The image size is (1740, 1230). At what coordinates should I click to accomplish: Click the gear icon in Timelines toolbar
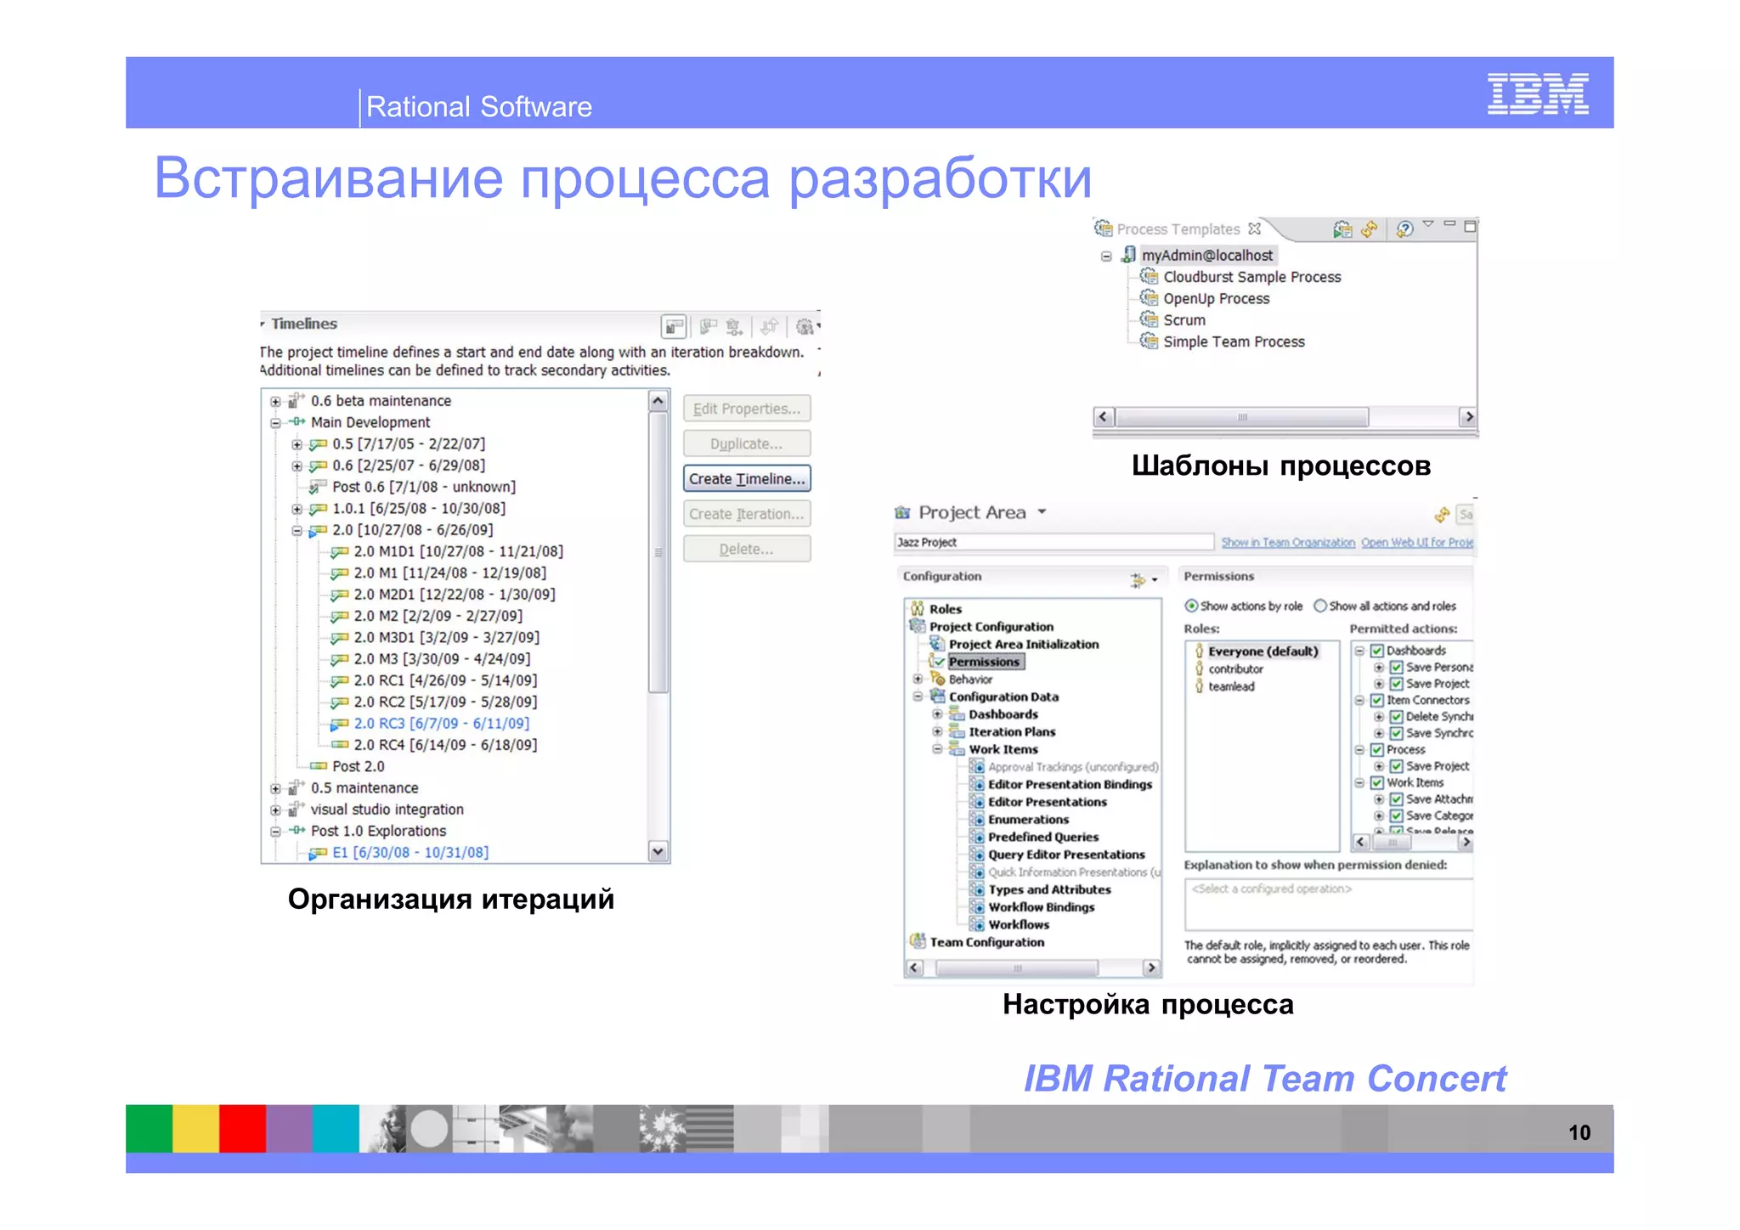(804, 326)
